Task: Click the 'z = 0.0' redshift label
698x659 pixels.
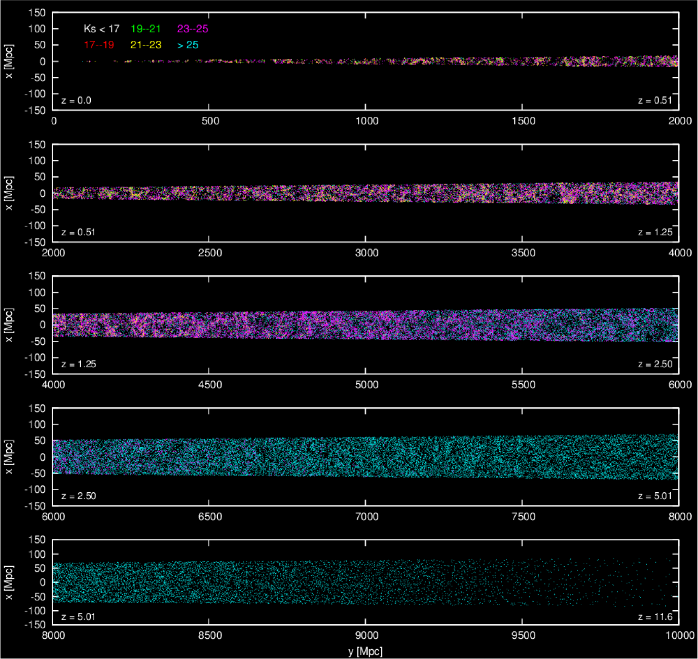Action: tap(76, 100)
